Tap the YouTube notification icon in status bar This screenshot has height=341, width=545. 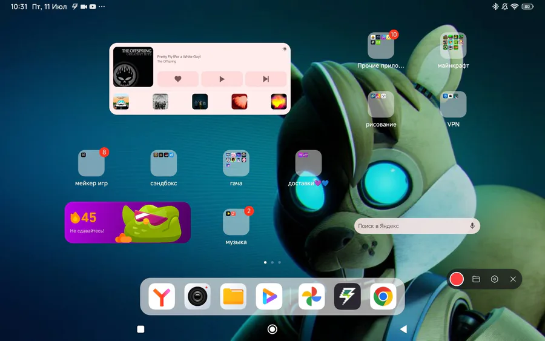93,7
